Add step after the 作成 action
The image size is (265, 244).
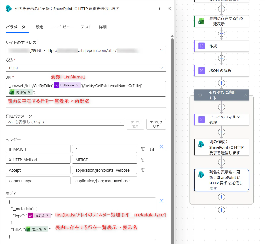pyautogui.click(x=221, y=58)
